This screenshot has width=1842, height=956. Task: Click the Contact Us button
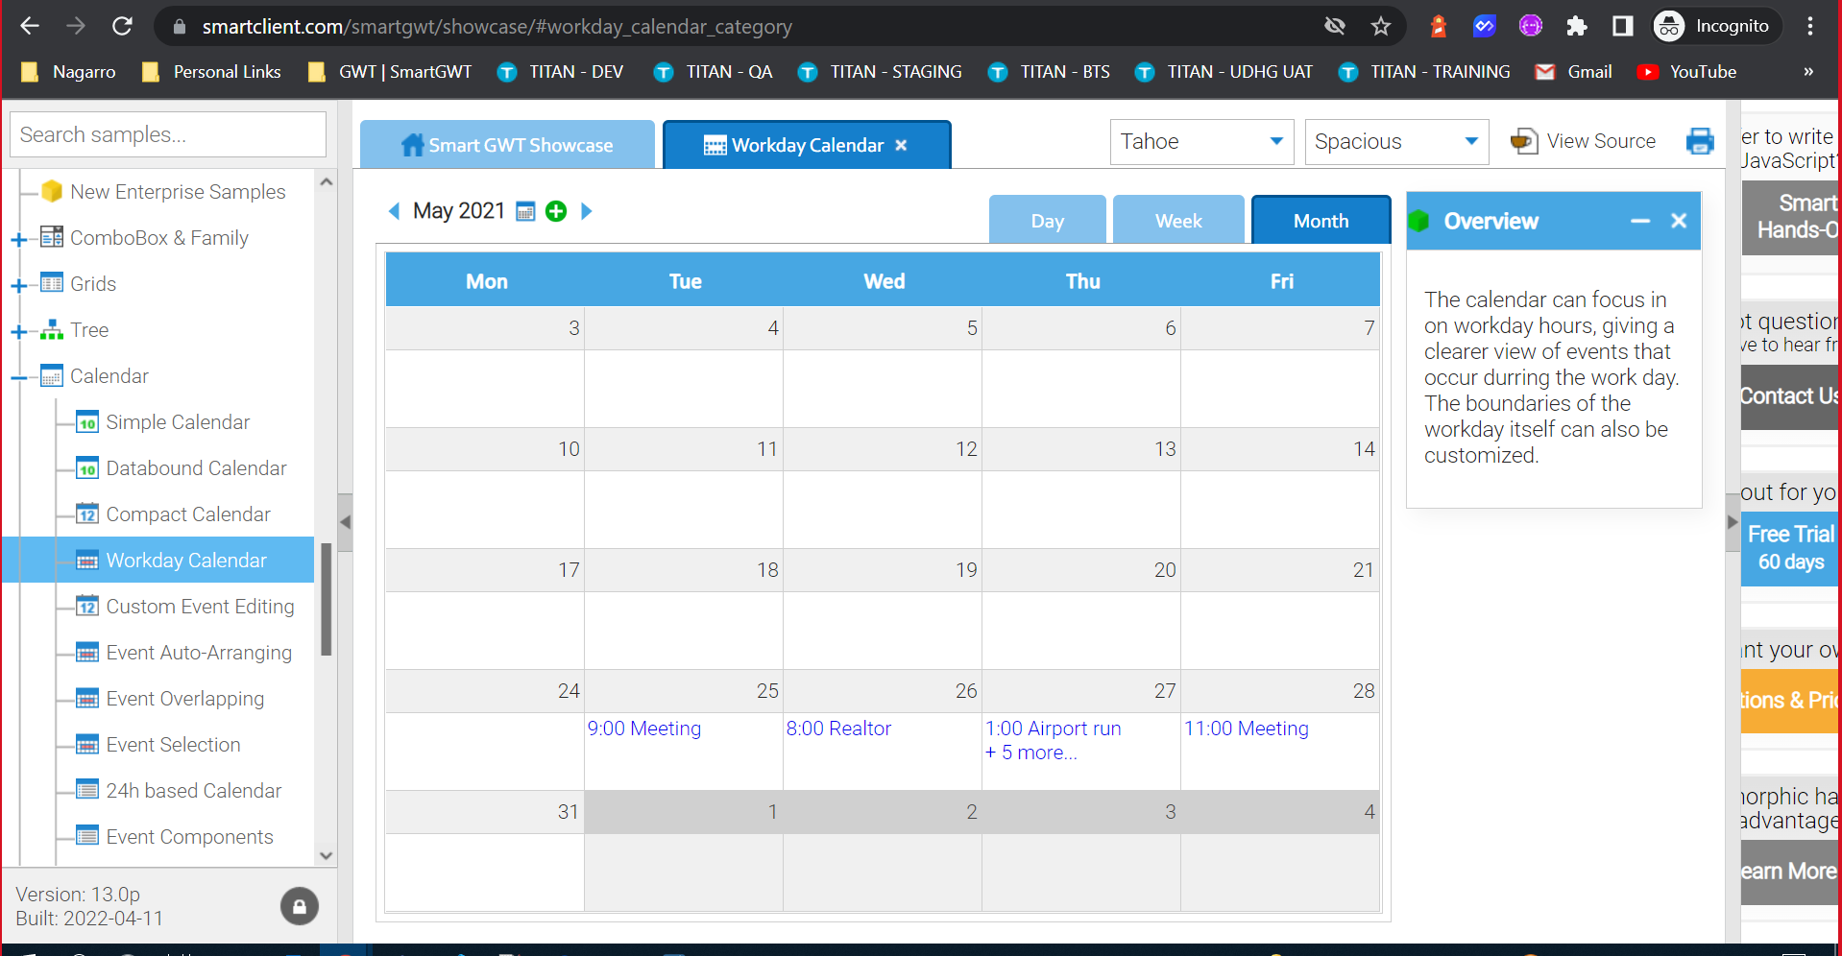(x=1790, y=395)
